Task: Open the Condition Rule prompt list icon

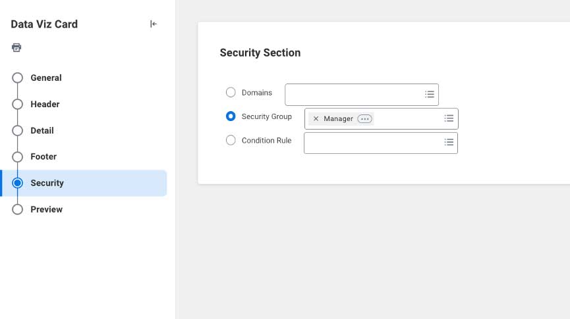Action: coord(449,142)
